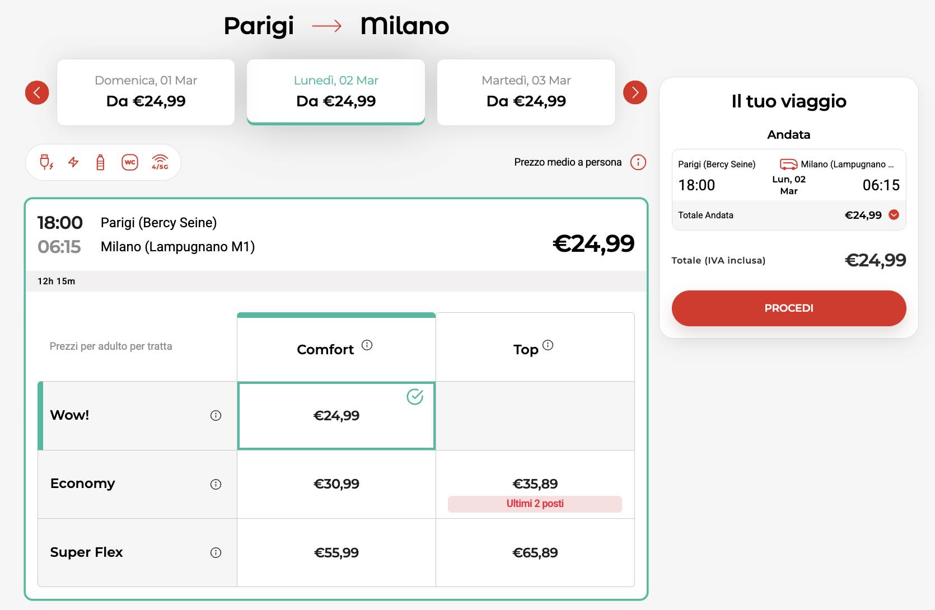Choose the Super Flex Top fare at €65,89
This screenshot has height=610, width=935.
535,552
